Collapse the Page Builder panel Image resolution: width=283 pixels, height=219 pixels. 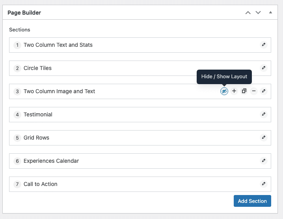pyautogui.click(x=270, y=13)
